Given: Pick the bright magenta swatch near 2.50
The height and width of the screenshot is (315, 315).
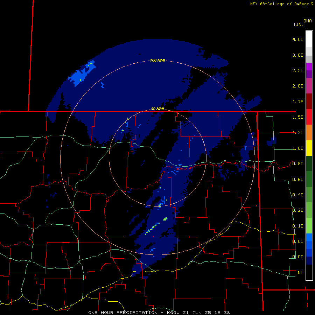Looking at the screenshot, I should [309, 66].
